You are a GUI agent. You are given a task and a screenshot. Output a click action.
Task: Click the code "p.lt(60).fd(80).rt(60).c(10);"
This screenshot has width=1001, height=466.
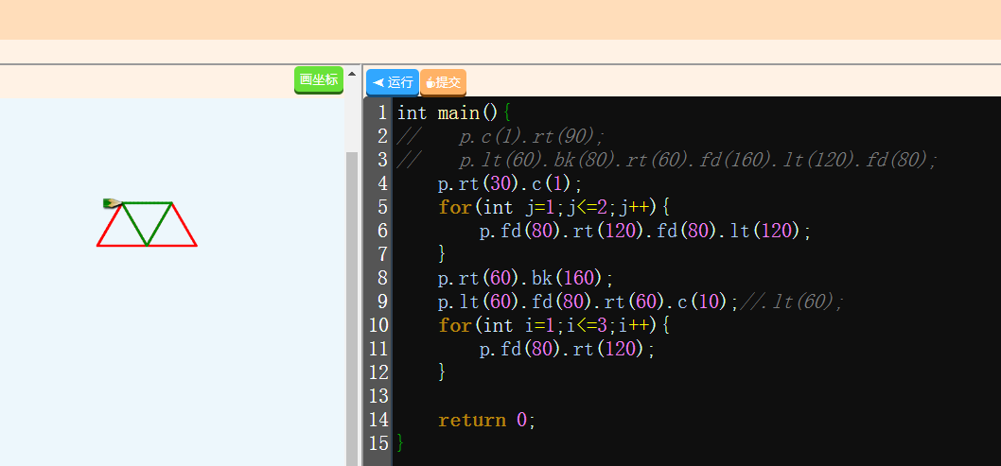coord(588,302)
